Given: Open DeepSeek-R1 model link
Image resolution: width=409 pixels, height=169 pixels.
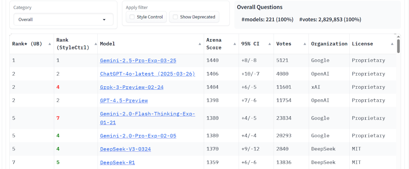Looking at the screenshot, I should tap(117, 162).
